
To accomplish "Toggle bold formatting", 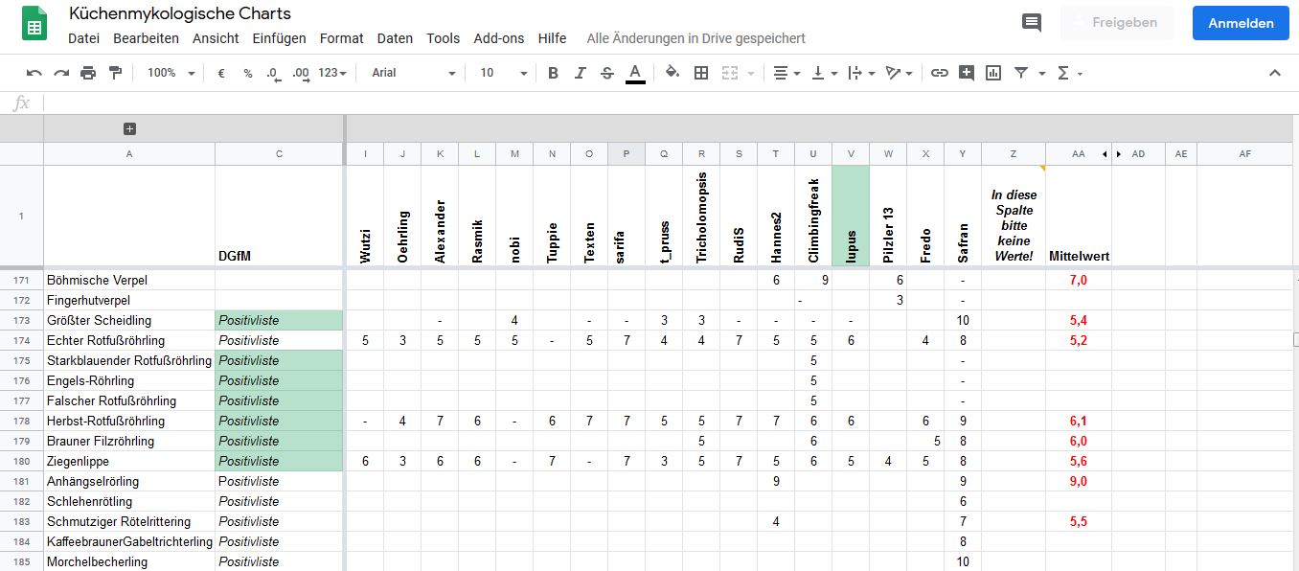I will point(553,73).
